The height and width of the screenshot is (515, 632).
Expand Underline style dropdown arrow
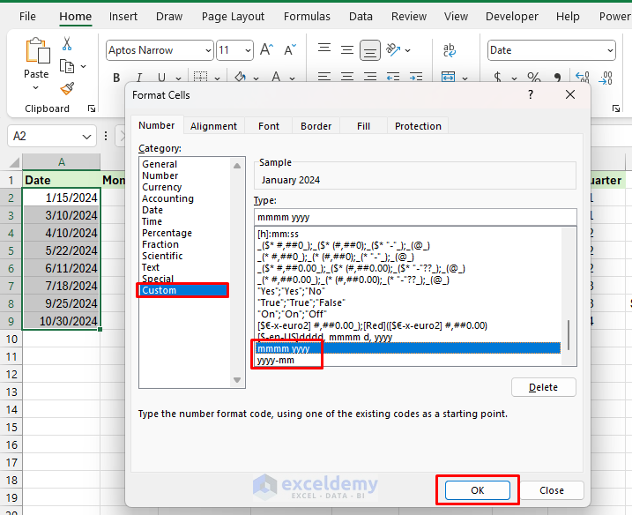tap(179, 78)
